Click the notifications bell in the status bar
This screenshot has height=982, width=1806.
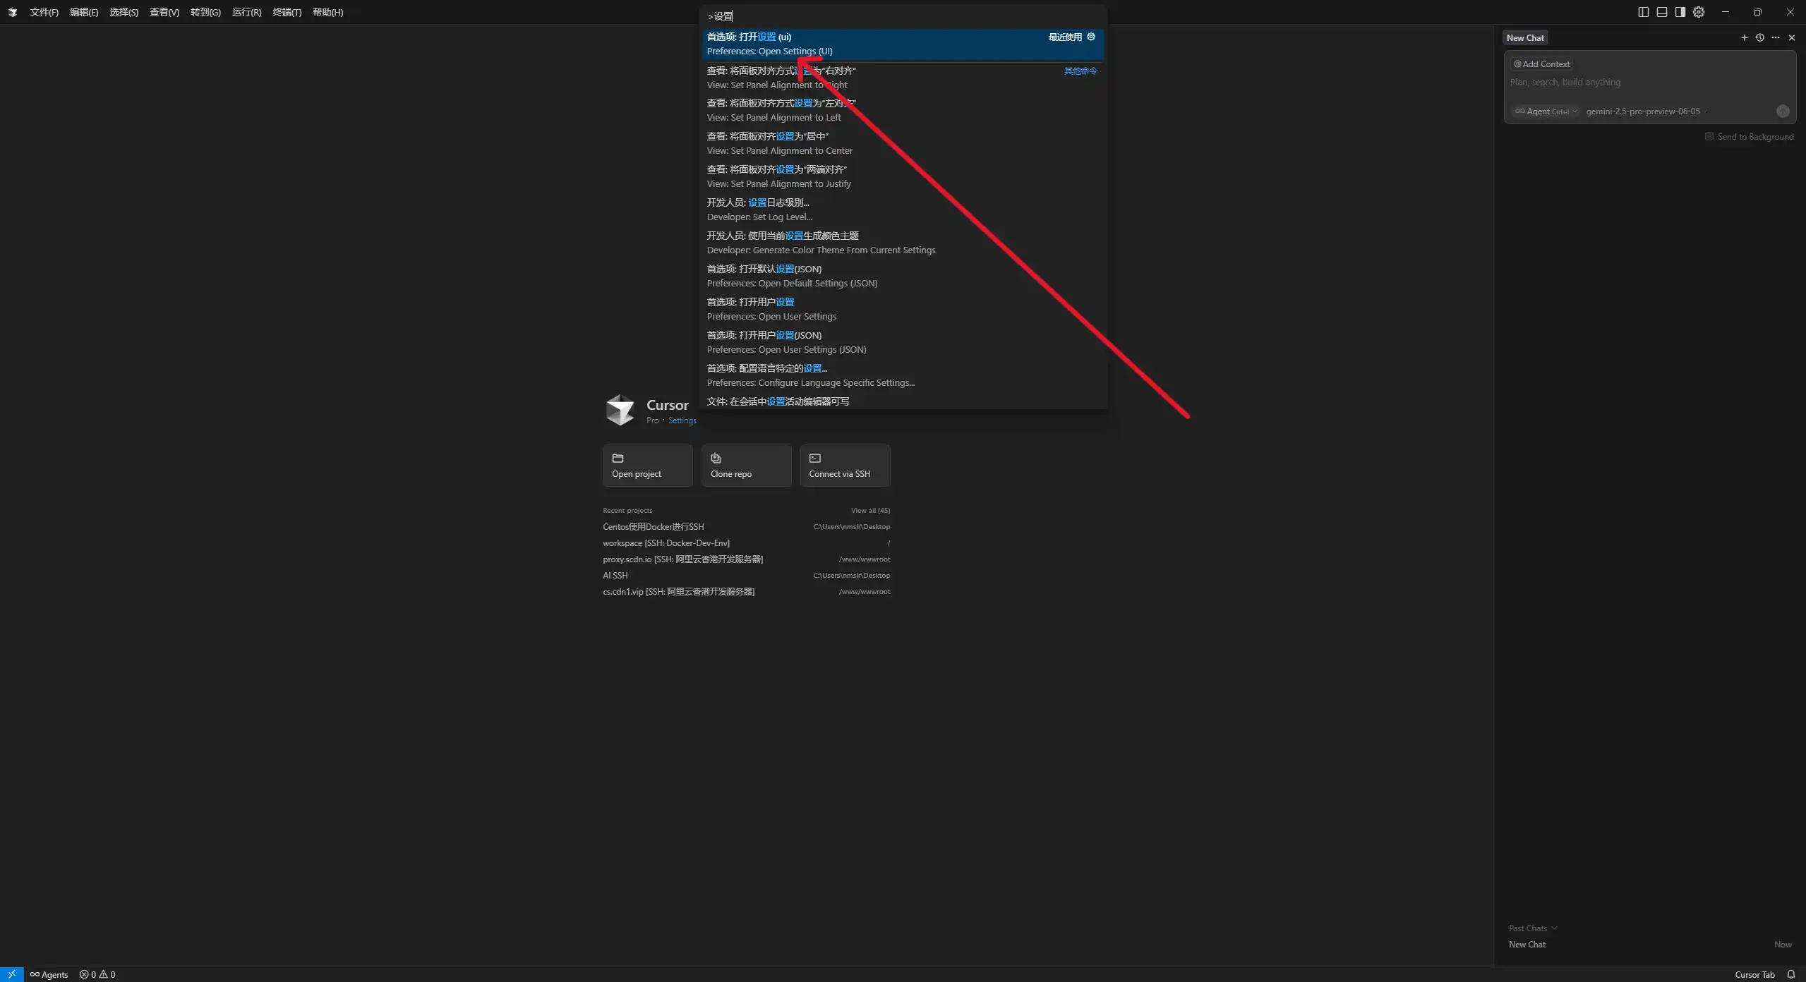point(1790,974)
